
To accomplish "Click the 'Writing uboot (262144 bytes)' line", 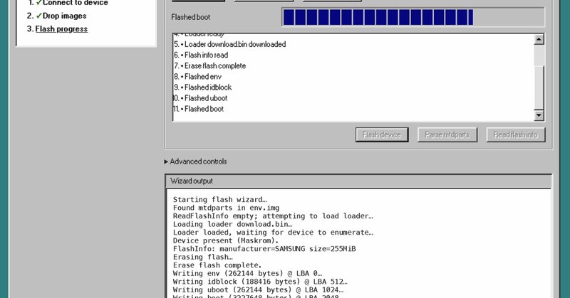I will click(258, 290).
